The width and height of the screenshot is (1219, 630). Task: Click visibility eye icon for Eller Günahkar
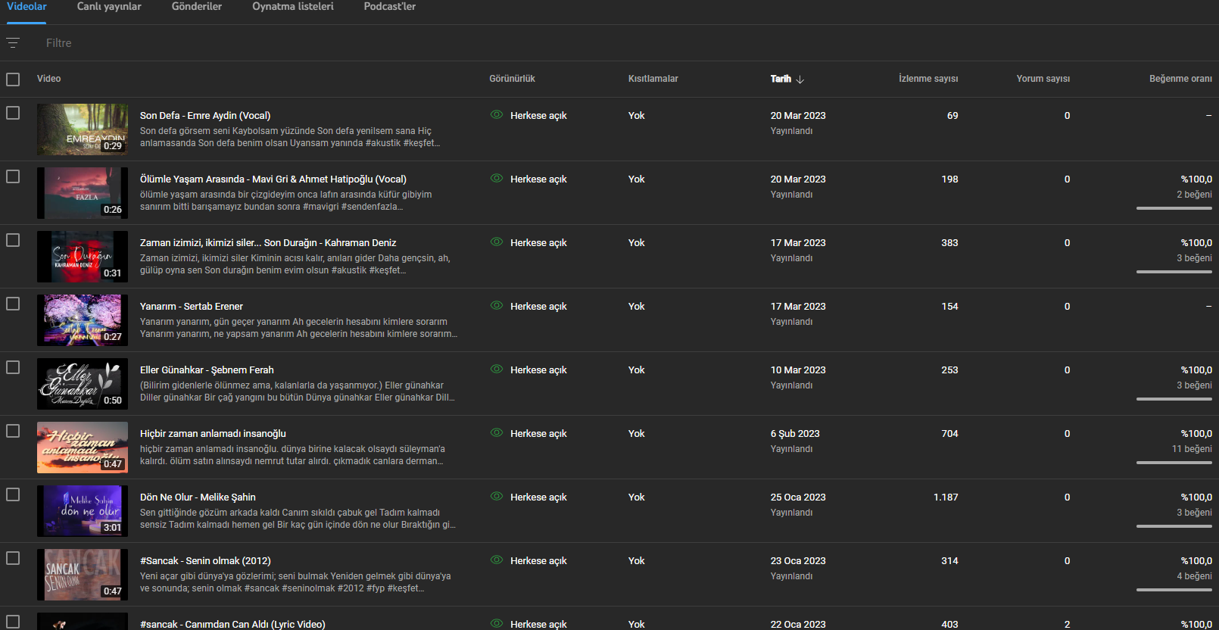click(x=497, y=370)
